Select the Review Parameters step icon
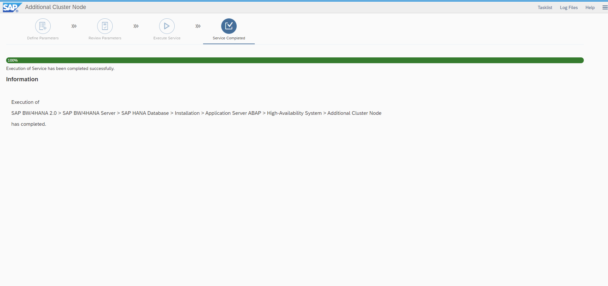The width and height of the screenshot is (608, 286). pyautogui.click(x=105, y=26)
